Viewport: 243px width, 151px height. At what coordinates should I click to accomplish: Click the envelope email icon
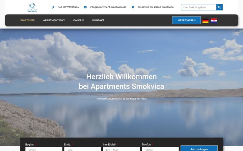pos(85,7)
